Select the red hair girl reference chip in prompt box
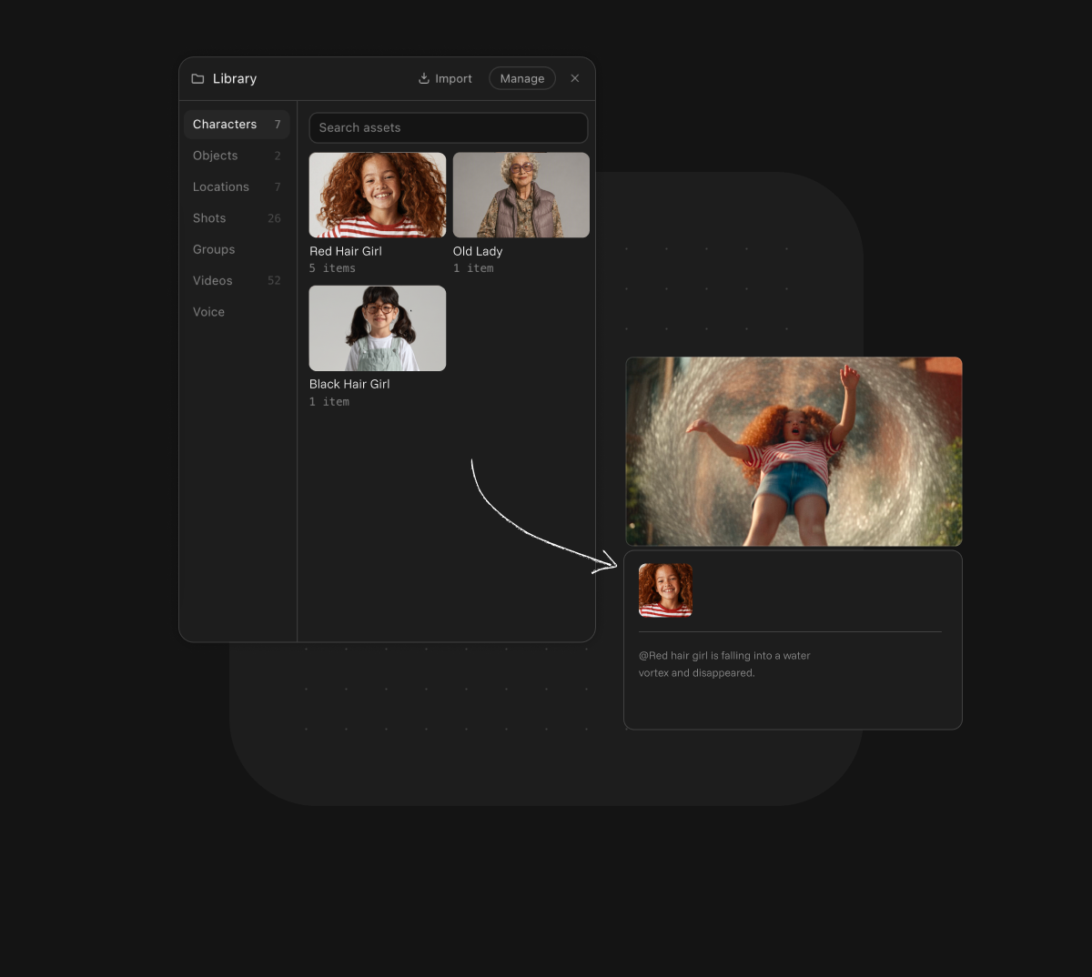This screenshot has height=977, width=1092. [x=666, y=590]
